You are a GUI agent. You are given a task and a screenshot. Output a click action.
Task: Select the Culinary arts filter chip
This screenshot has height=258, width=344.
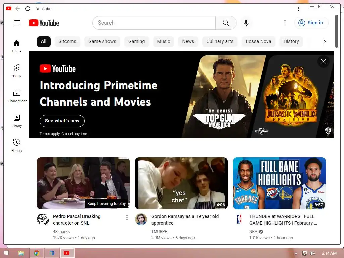(x=220, y=41)
